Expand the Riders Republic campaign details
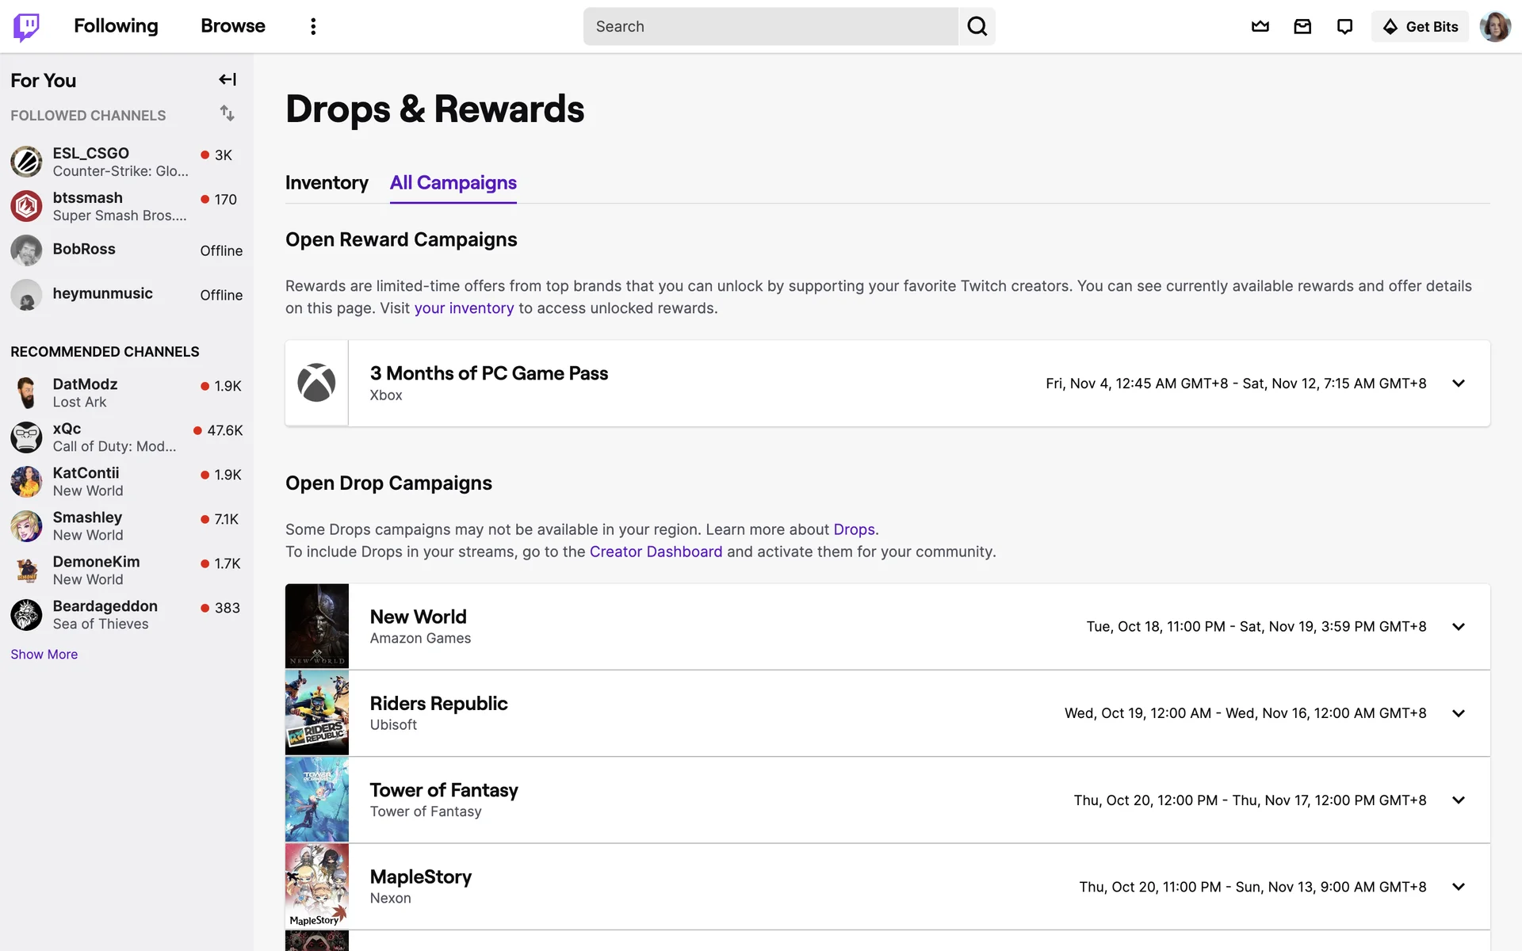The image size is (1522, 951). point(1458,713)
